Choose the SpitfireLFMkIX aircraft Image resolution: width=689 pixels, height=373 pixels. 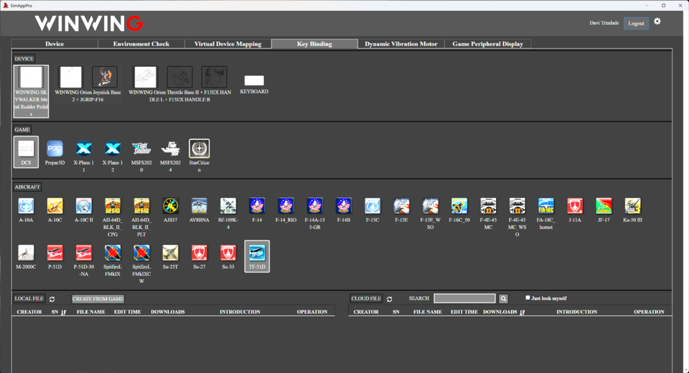[112, 253]
